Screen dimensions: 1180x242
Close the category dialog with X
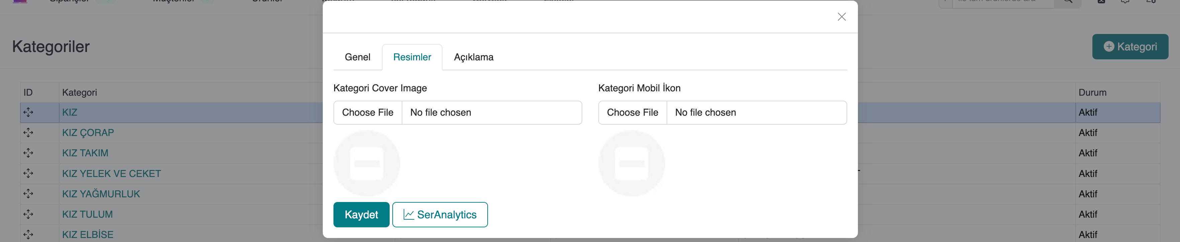pos(842,17)
